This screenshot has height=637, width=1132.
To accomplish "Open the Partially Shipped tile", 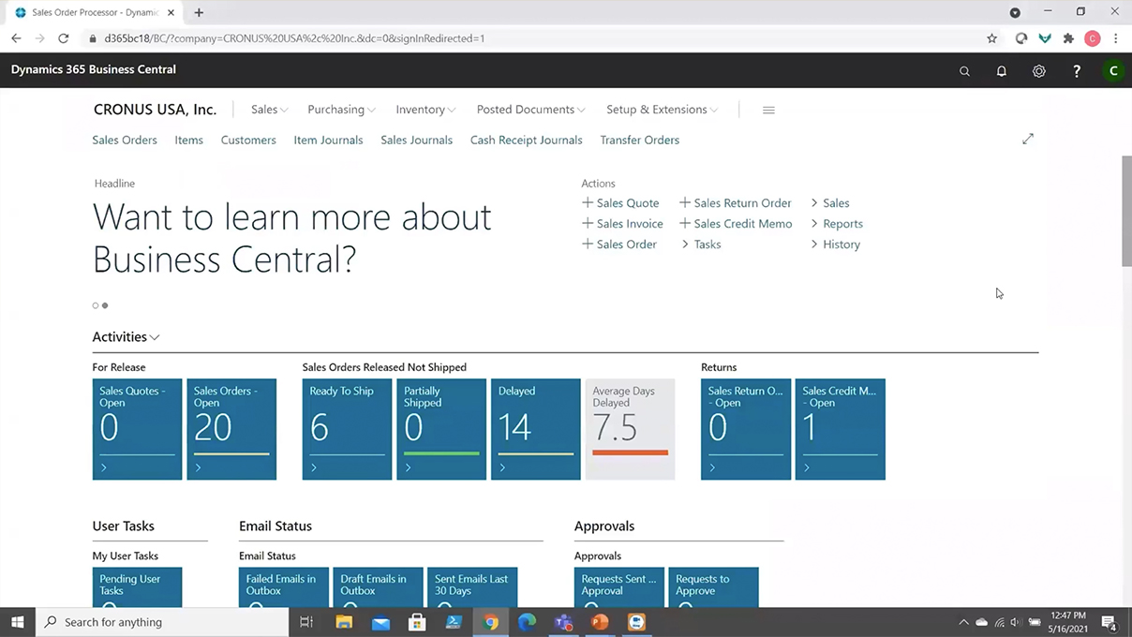I will pyautogui.click(x=441, y=429).
